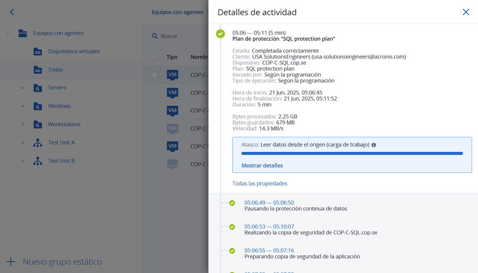Screen dimensions: 478x273
Task: Click the bottleneck progress bar
Action: (352, 154)
